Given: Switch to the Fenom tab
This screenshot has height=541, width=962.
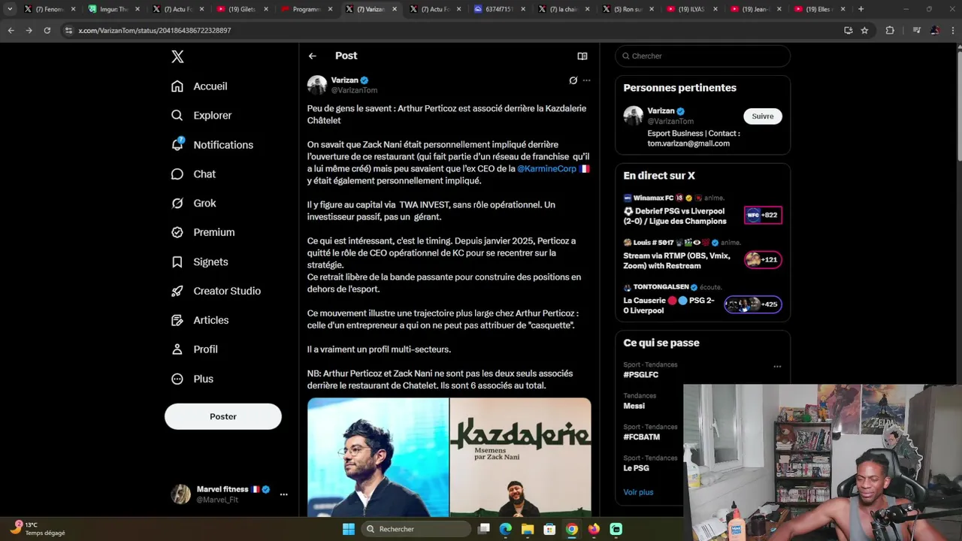Looking at the screenshot, I should [x=50, y=9].
